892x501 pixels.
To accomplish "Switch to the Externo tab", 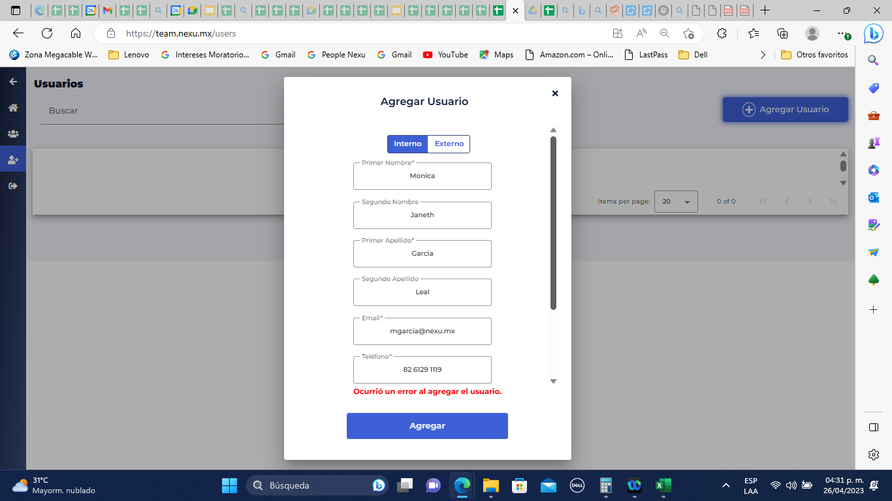I will (449, 144).
